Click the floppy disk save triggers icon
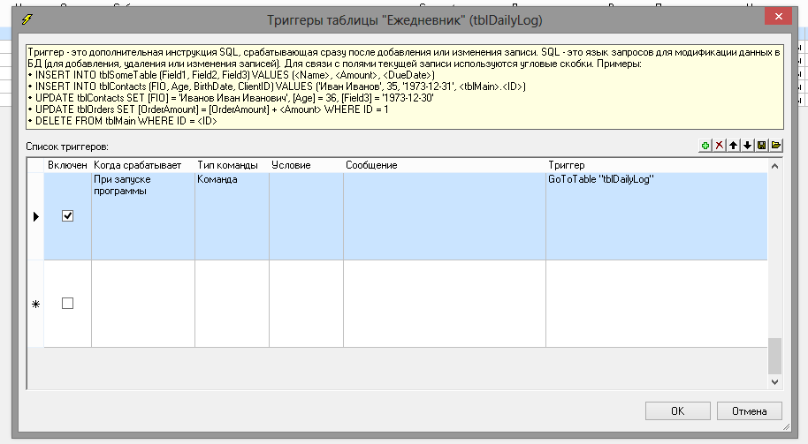The width and height of the screenshot is (808, 444). coord(761,146)
